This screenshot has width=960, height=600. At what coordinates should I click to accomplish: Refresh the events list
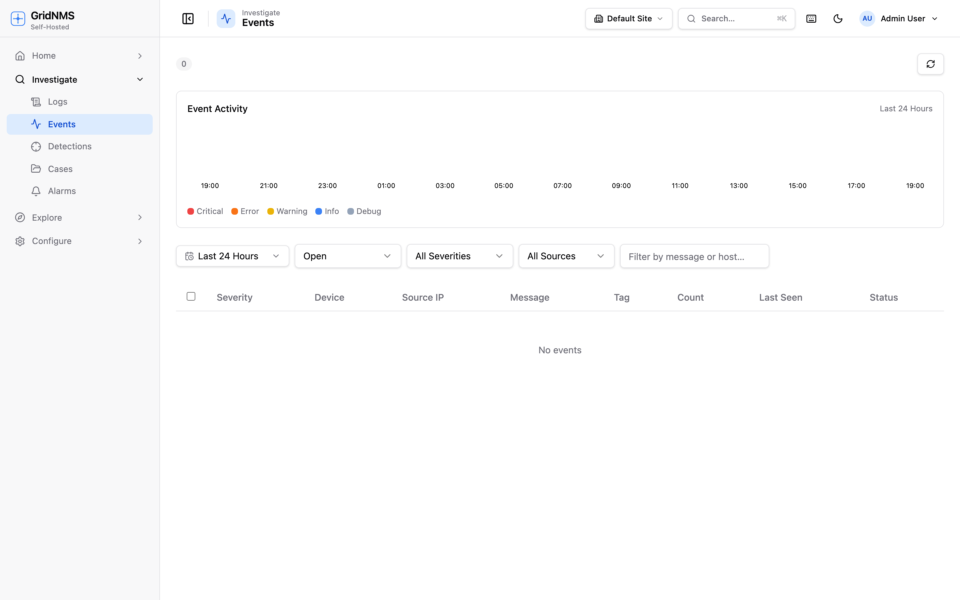click(x=930, y=64)
